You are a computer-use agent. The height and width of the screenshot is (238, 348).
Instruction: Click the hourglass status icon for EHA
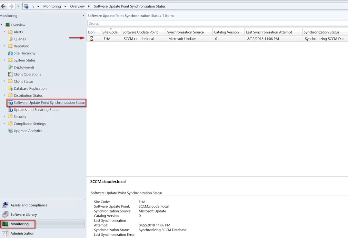coord(91,39)
